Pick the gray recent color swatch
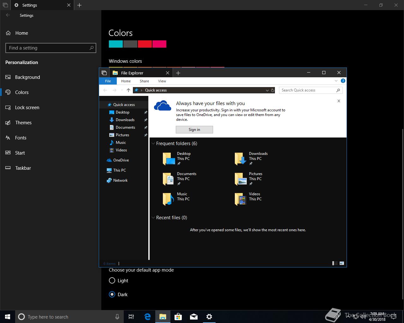The height and width of the screenshot is (323, 404). click(130, 44)
